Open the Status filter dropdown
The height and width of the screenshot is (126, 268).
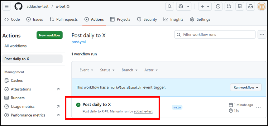point(107,70)
